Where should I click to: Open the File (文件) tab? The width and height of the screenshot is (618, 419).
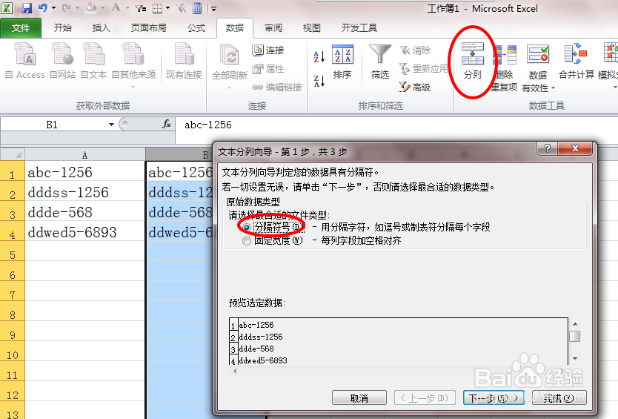[21, 28]
